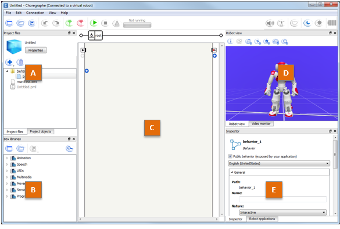This screenshot has height=229, width=340.
Task: Undo the last action
Action: [x=45, y=23]
